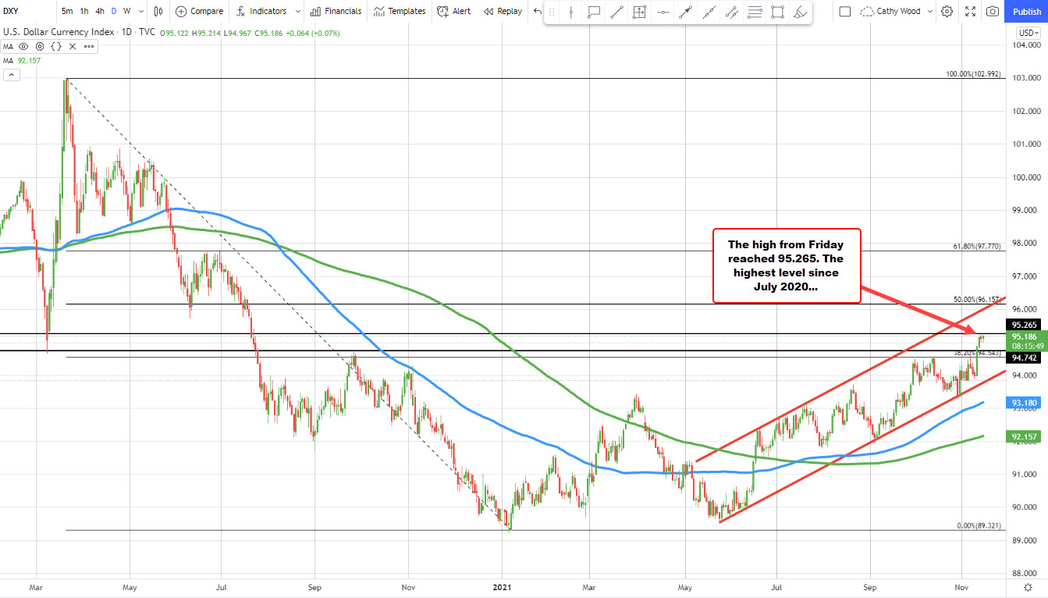1048x598 pixels.
Task: Expand the interval list dropdown
Action: pos(140,11)
